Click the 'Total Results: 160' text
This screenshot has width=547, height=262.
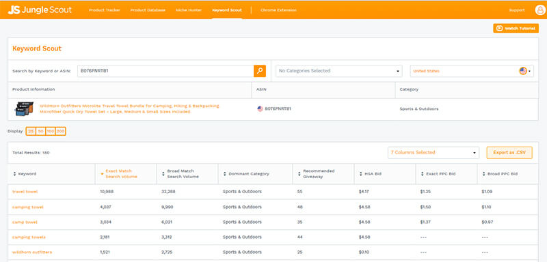coord(31,153)
